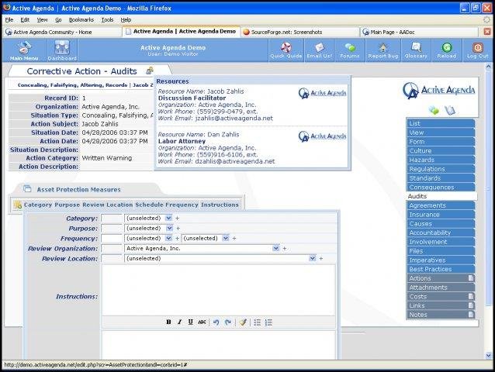Click the Strikethrough ABC button
The image size is (495, 372).
(202, 322)
